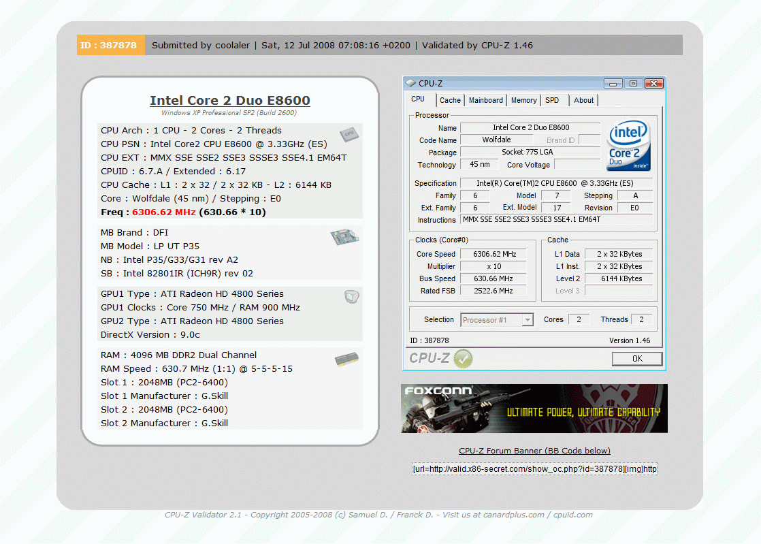Click the motherboard icon beside MB Brand

click(344, 237)
